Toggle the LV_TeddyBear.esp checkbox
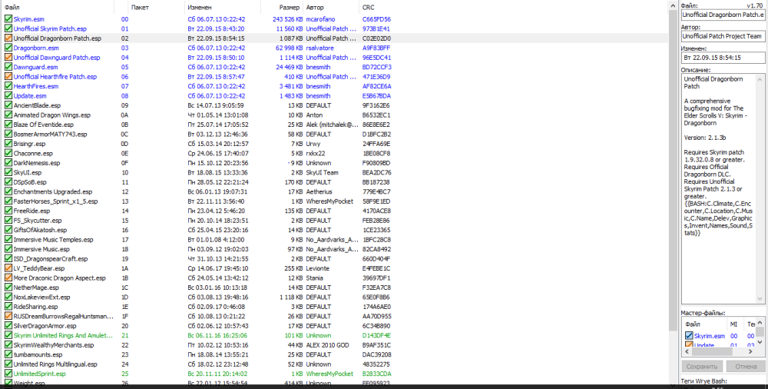Viewport: 768px width, 389px height. pos(8,268)
